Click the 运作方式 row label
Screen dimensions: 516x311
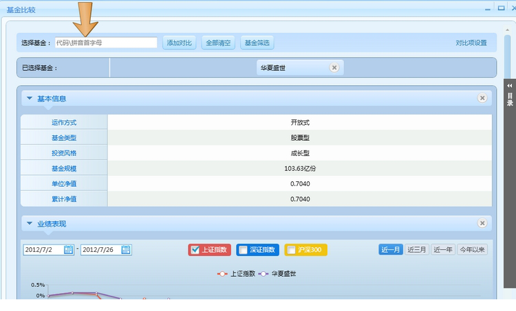coord(64,122)
